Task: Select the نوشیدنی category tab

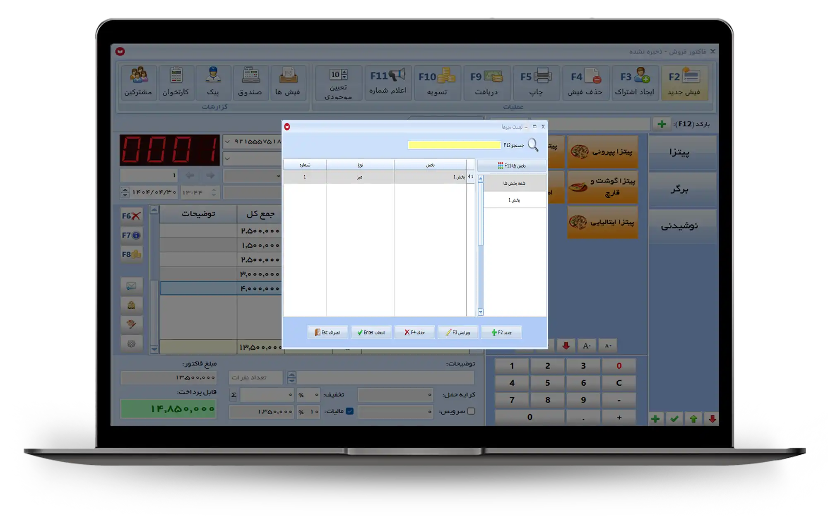Action: click(682, 226)
